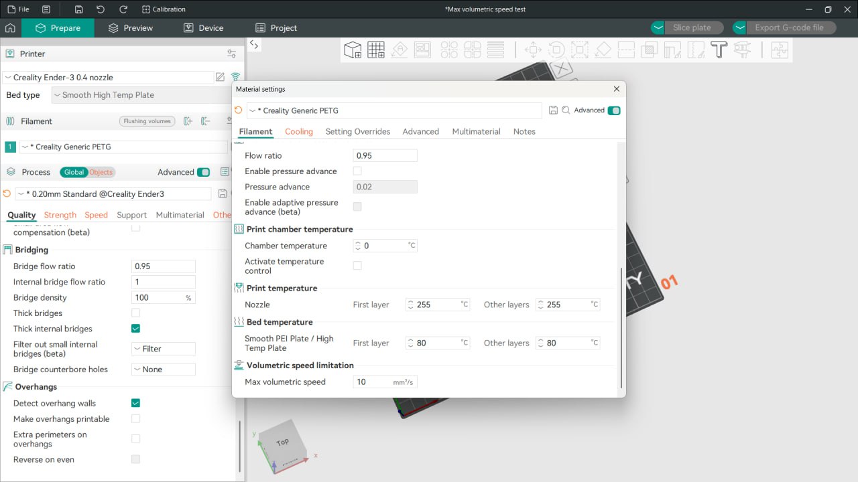Open Material settings preset Creality Generic PETG dropdown
The image size is (858, 482).
point(394,110)
